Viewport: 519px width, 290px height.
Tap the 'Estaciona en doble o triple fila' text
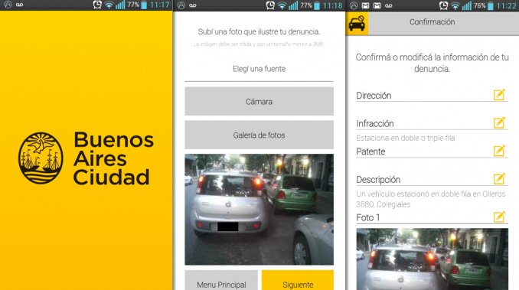[x=406, y=138]
